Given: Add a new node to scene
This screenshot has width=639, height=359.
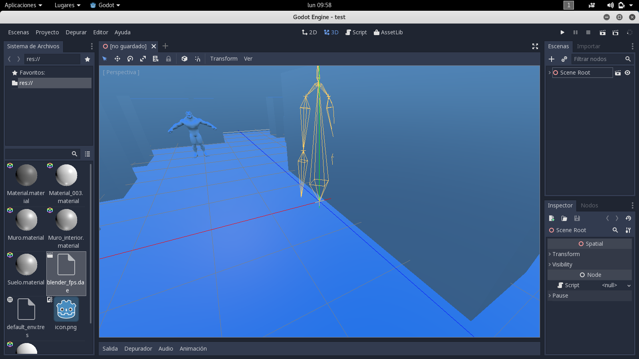Looking at the screenshot, I should pos(552,59).
